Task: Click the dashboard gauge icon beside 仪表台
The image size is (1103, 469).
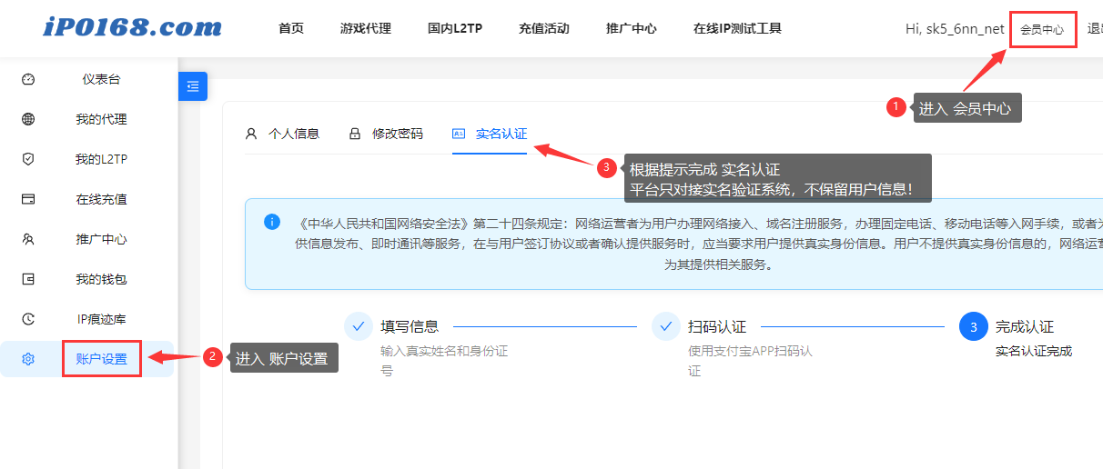Action: (28, 80)
